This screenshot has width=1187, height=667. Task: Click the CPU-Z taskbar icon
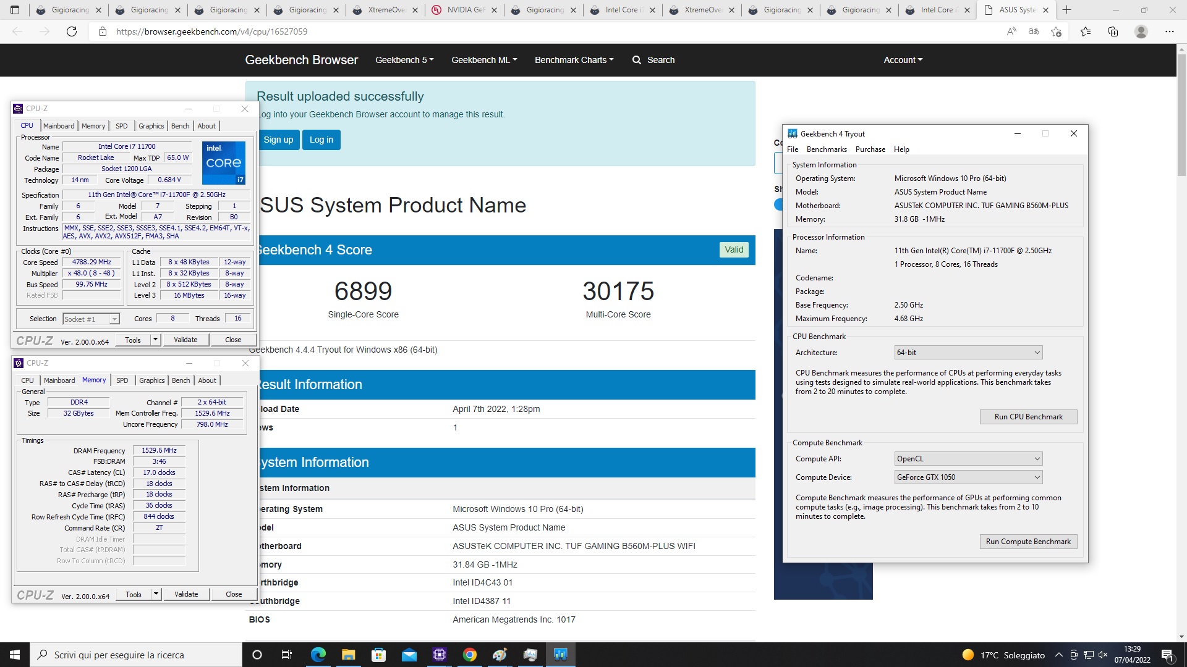[439, 655]
